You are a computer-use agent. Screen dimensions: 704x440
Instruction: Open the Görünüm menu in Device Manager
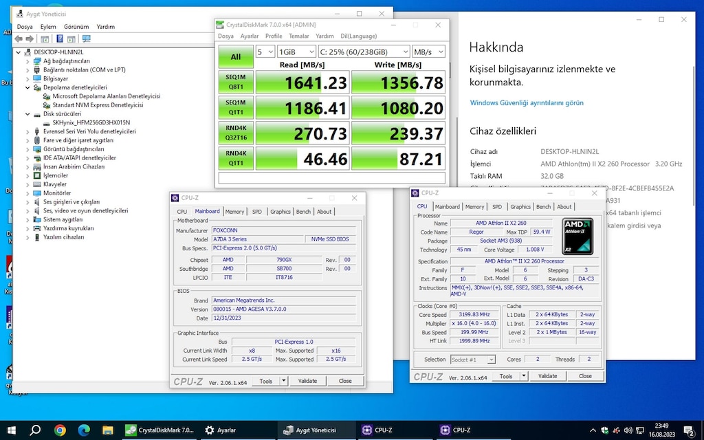point(76,27)
